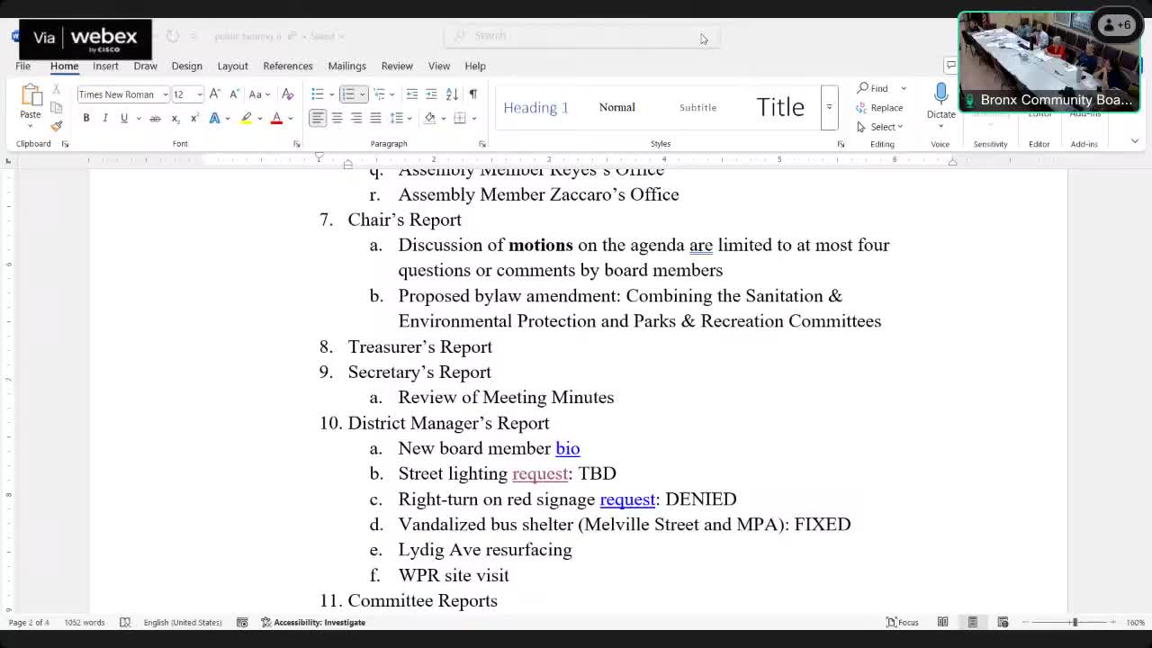Viewport: 1152px width, 648px height.
Task: Toggle subscript formatting
Action: pyautogui.click(x=175, y=118)
